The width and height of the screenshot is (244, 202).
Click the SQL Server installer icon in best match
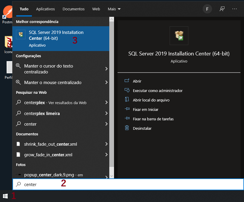pos(21,34)
